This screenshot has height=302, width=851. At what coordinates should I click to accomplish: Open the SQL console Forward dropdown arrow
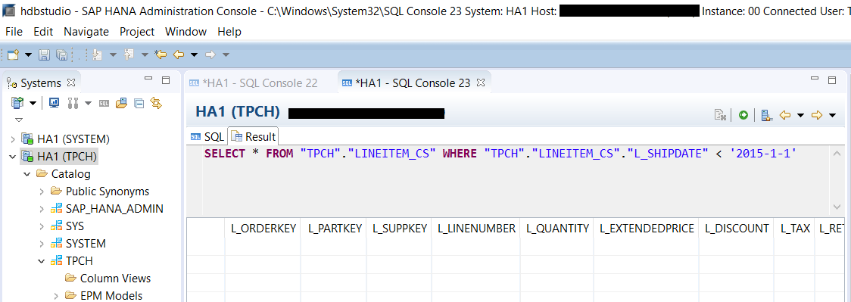pos(832,115)
